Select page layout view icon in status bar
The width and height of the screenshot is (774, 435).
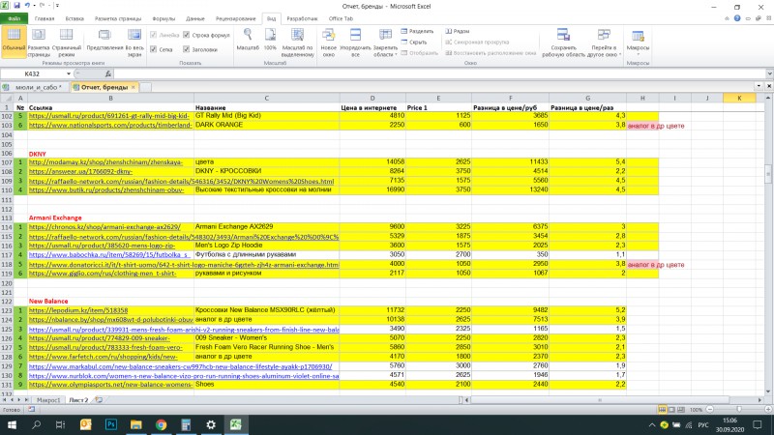tap(671, 409)
